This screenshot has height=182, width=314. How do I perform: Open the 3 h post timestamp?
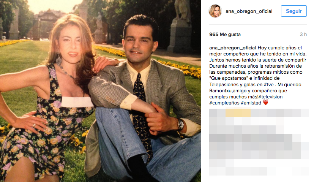tap(303, 35)
